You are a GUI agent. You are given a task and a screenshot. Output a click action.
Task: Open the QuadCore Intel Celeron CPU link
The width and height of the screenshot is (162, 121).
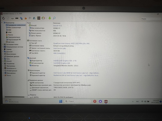71,43
